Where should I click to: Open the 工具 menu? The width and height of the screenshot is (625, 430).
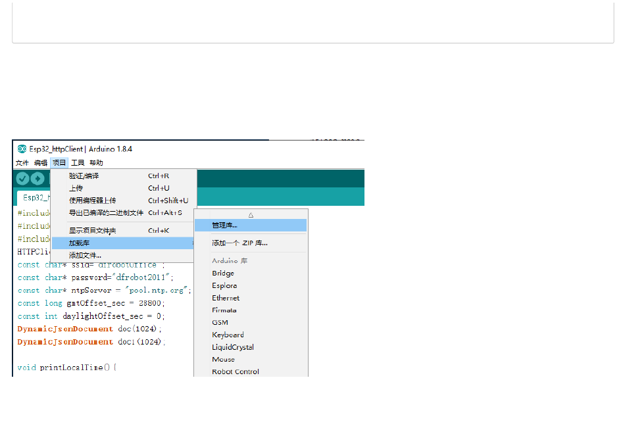78,162
